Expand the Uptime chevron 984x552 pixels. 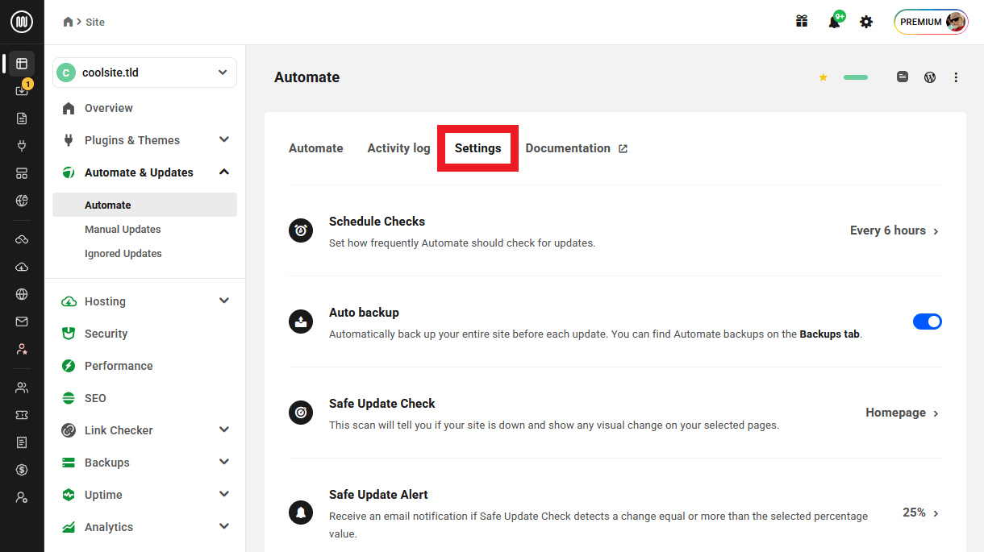pos(224,494)
